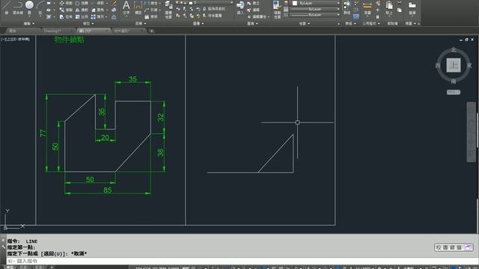
Task: Expand the Properties (性質) panel
Action: point(305,23)
